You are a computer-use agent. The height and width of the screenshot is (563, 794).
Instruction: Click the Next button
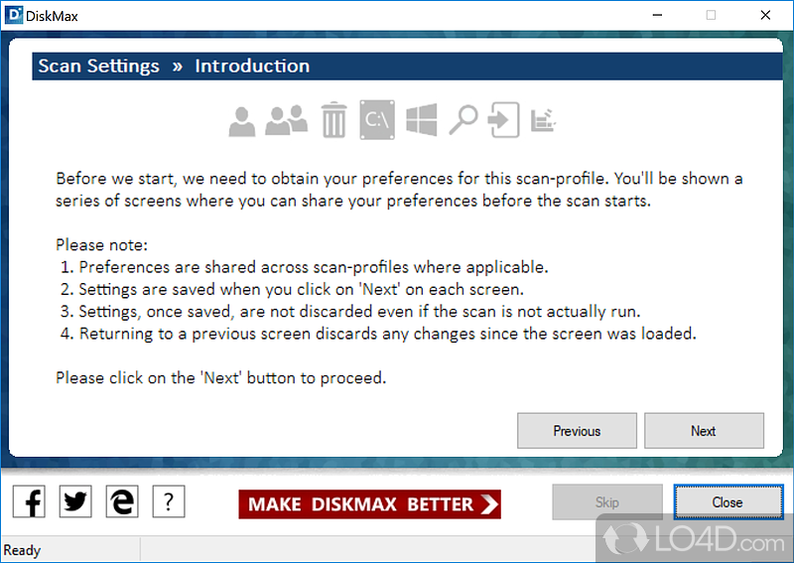pyautogui.click(x=704, y=431)
